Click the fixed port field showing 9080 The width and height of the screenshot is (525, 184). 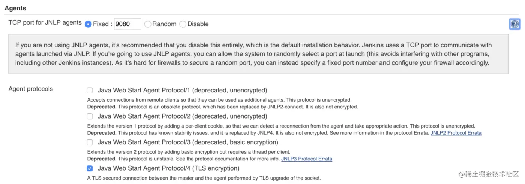point(127,24)
